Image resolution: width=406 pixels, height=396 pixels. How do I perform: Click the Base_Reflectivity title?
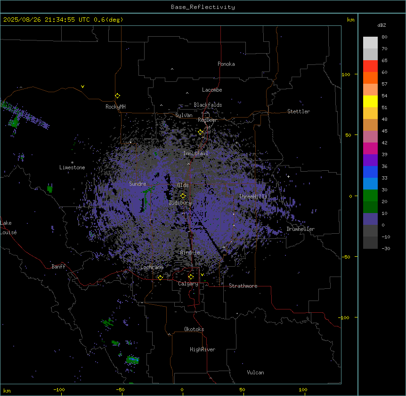[203, 7]
